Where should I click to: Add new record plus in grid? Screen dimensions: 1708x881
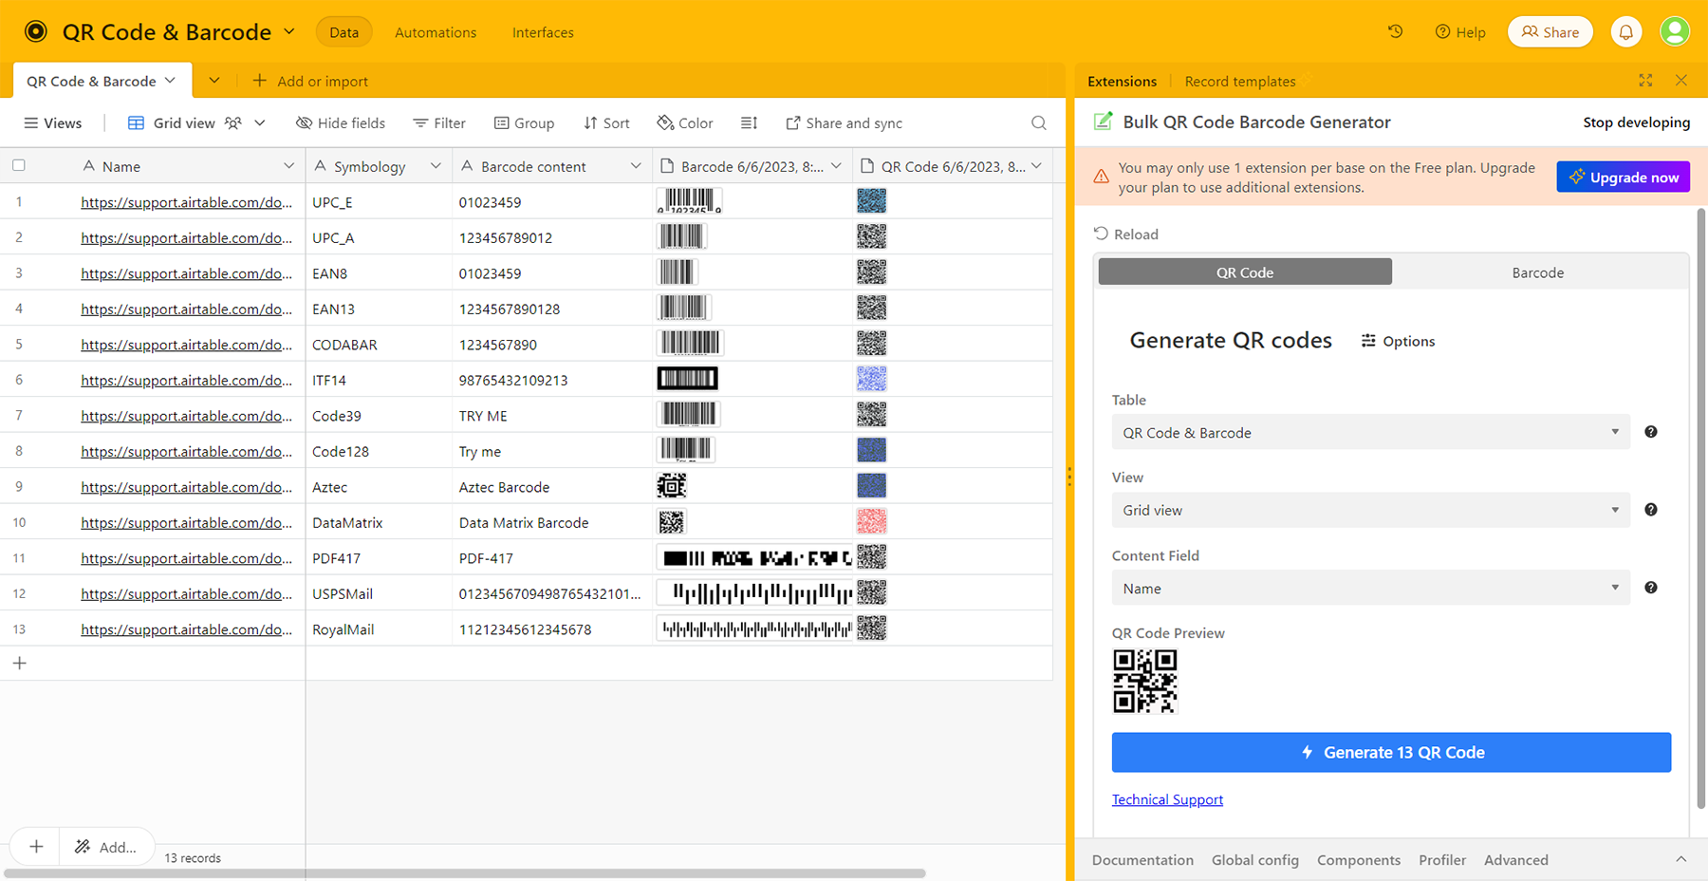click(19, 663)
